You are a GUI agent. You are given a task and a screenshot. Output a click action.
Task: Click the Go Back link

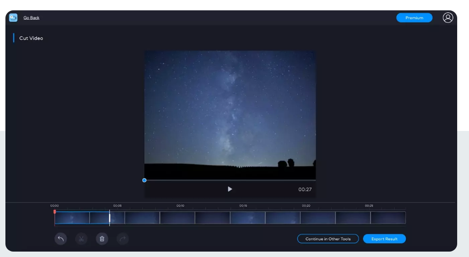(x=32, y=18)
